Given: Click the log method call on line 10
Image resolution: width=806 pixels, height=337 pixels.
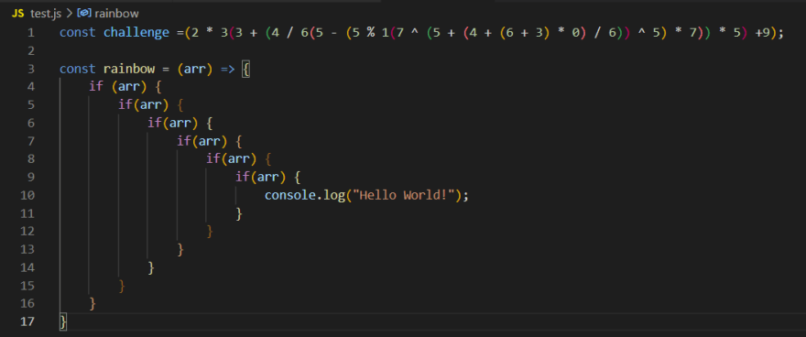Looking at the screenshot, I should (334, 195).
